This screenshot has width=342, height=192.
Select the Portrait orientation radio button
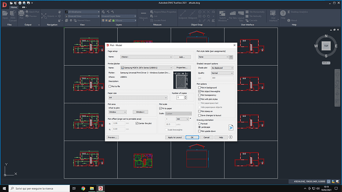(x=199, y=124)
